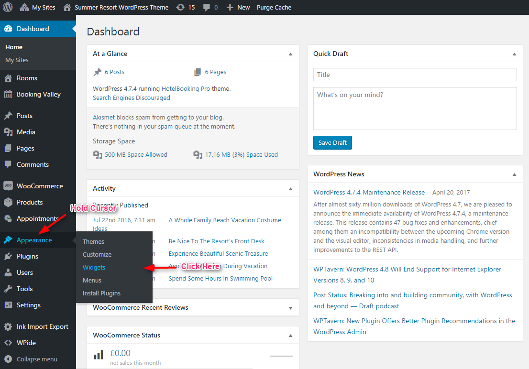Open WPTavern Internet Explorer support article
Image resolution: width=529 pixels, height=369 pixels.
point(407,275)
